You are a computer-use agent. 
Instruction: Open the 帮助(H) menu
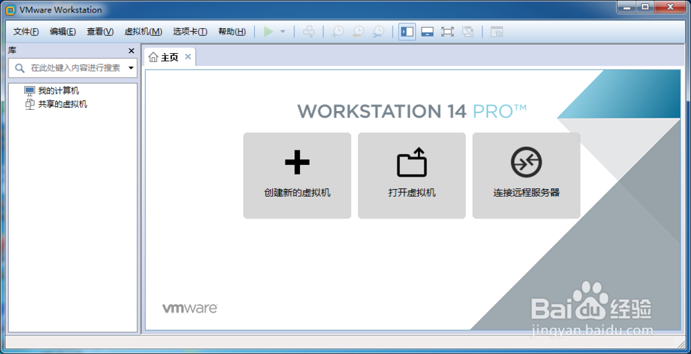point(231,32)
